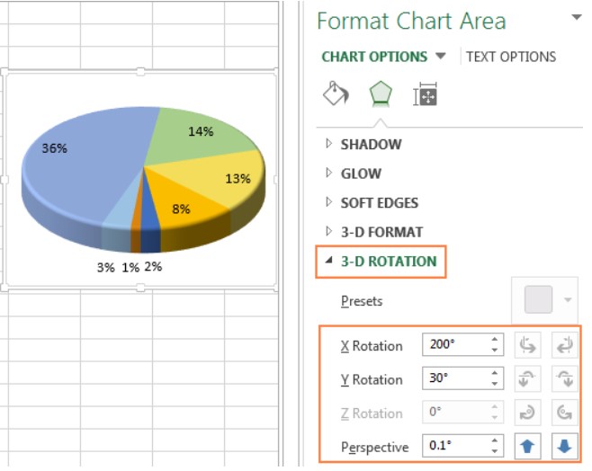The width and height of the screenshot is (592, 471).
Task: Narrow the field of view with the Perspective up arrow button
Action: point(527,446)
